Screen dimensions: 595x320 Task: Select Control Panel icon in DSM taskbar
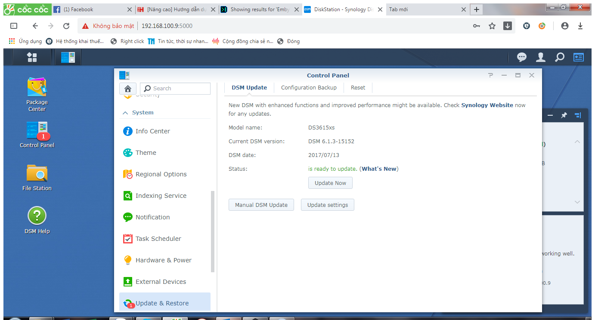pos(68,57)
